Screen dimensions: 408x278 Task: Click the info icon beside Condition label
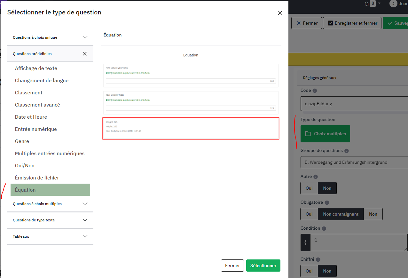(324, 228)
